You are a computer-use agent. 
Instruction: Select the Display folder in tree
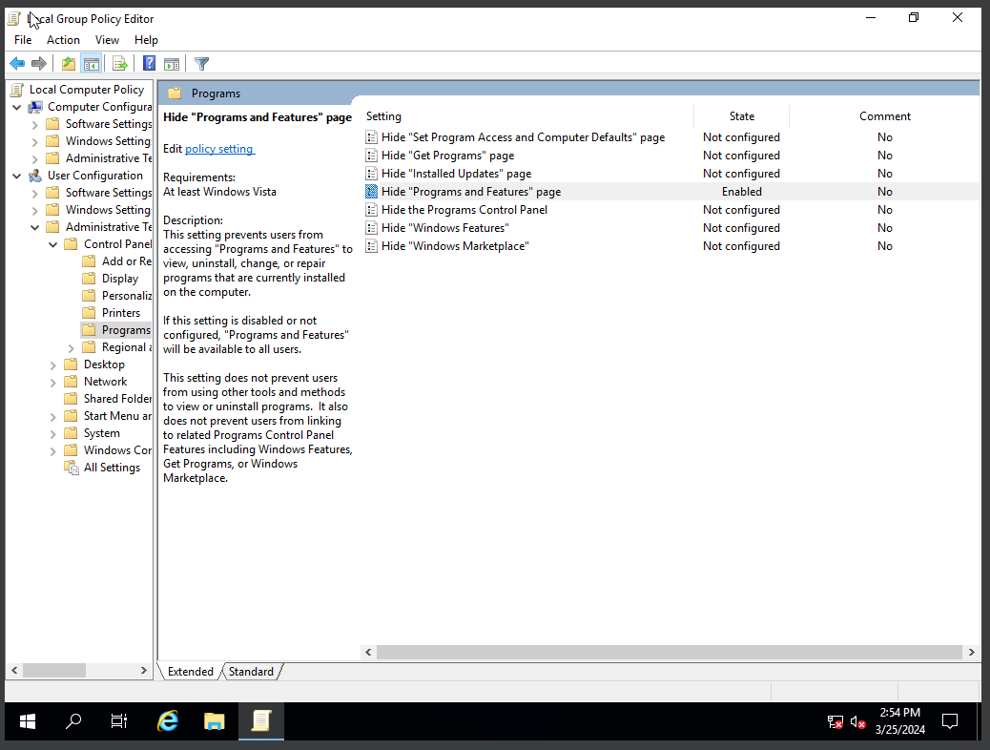point(120,279)
